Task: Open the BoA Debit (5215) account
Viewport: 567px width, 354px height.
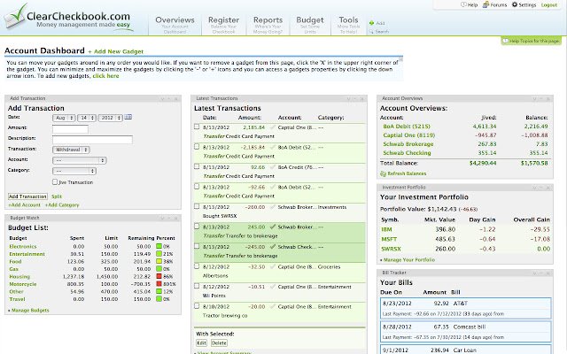Action: 407,126
